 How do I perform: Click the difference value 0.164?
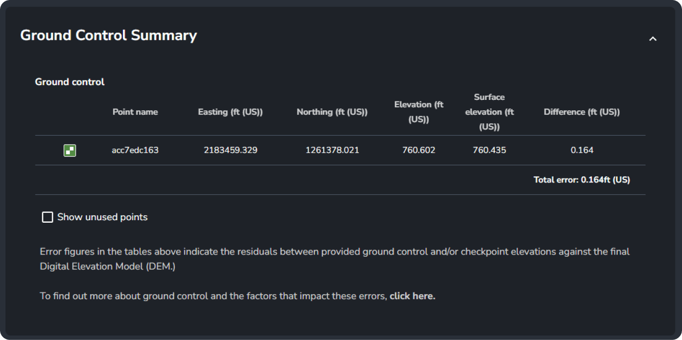tap(582, 150)
